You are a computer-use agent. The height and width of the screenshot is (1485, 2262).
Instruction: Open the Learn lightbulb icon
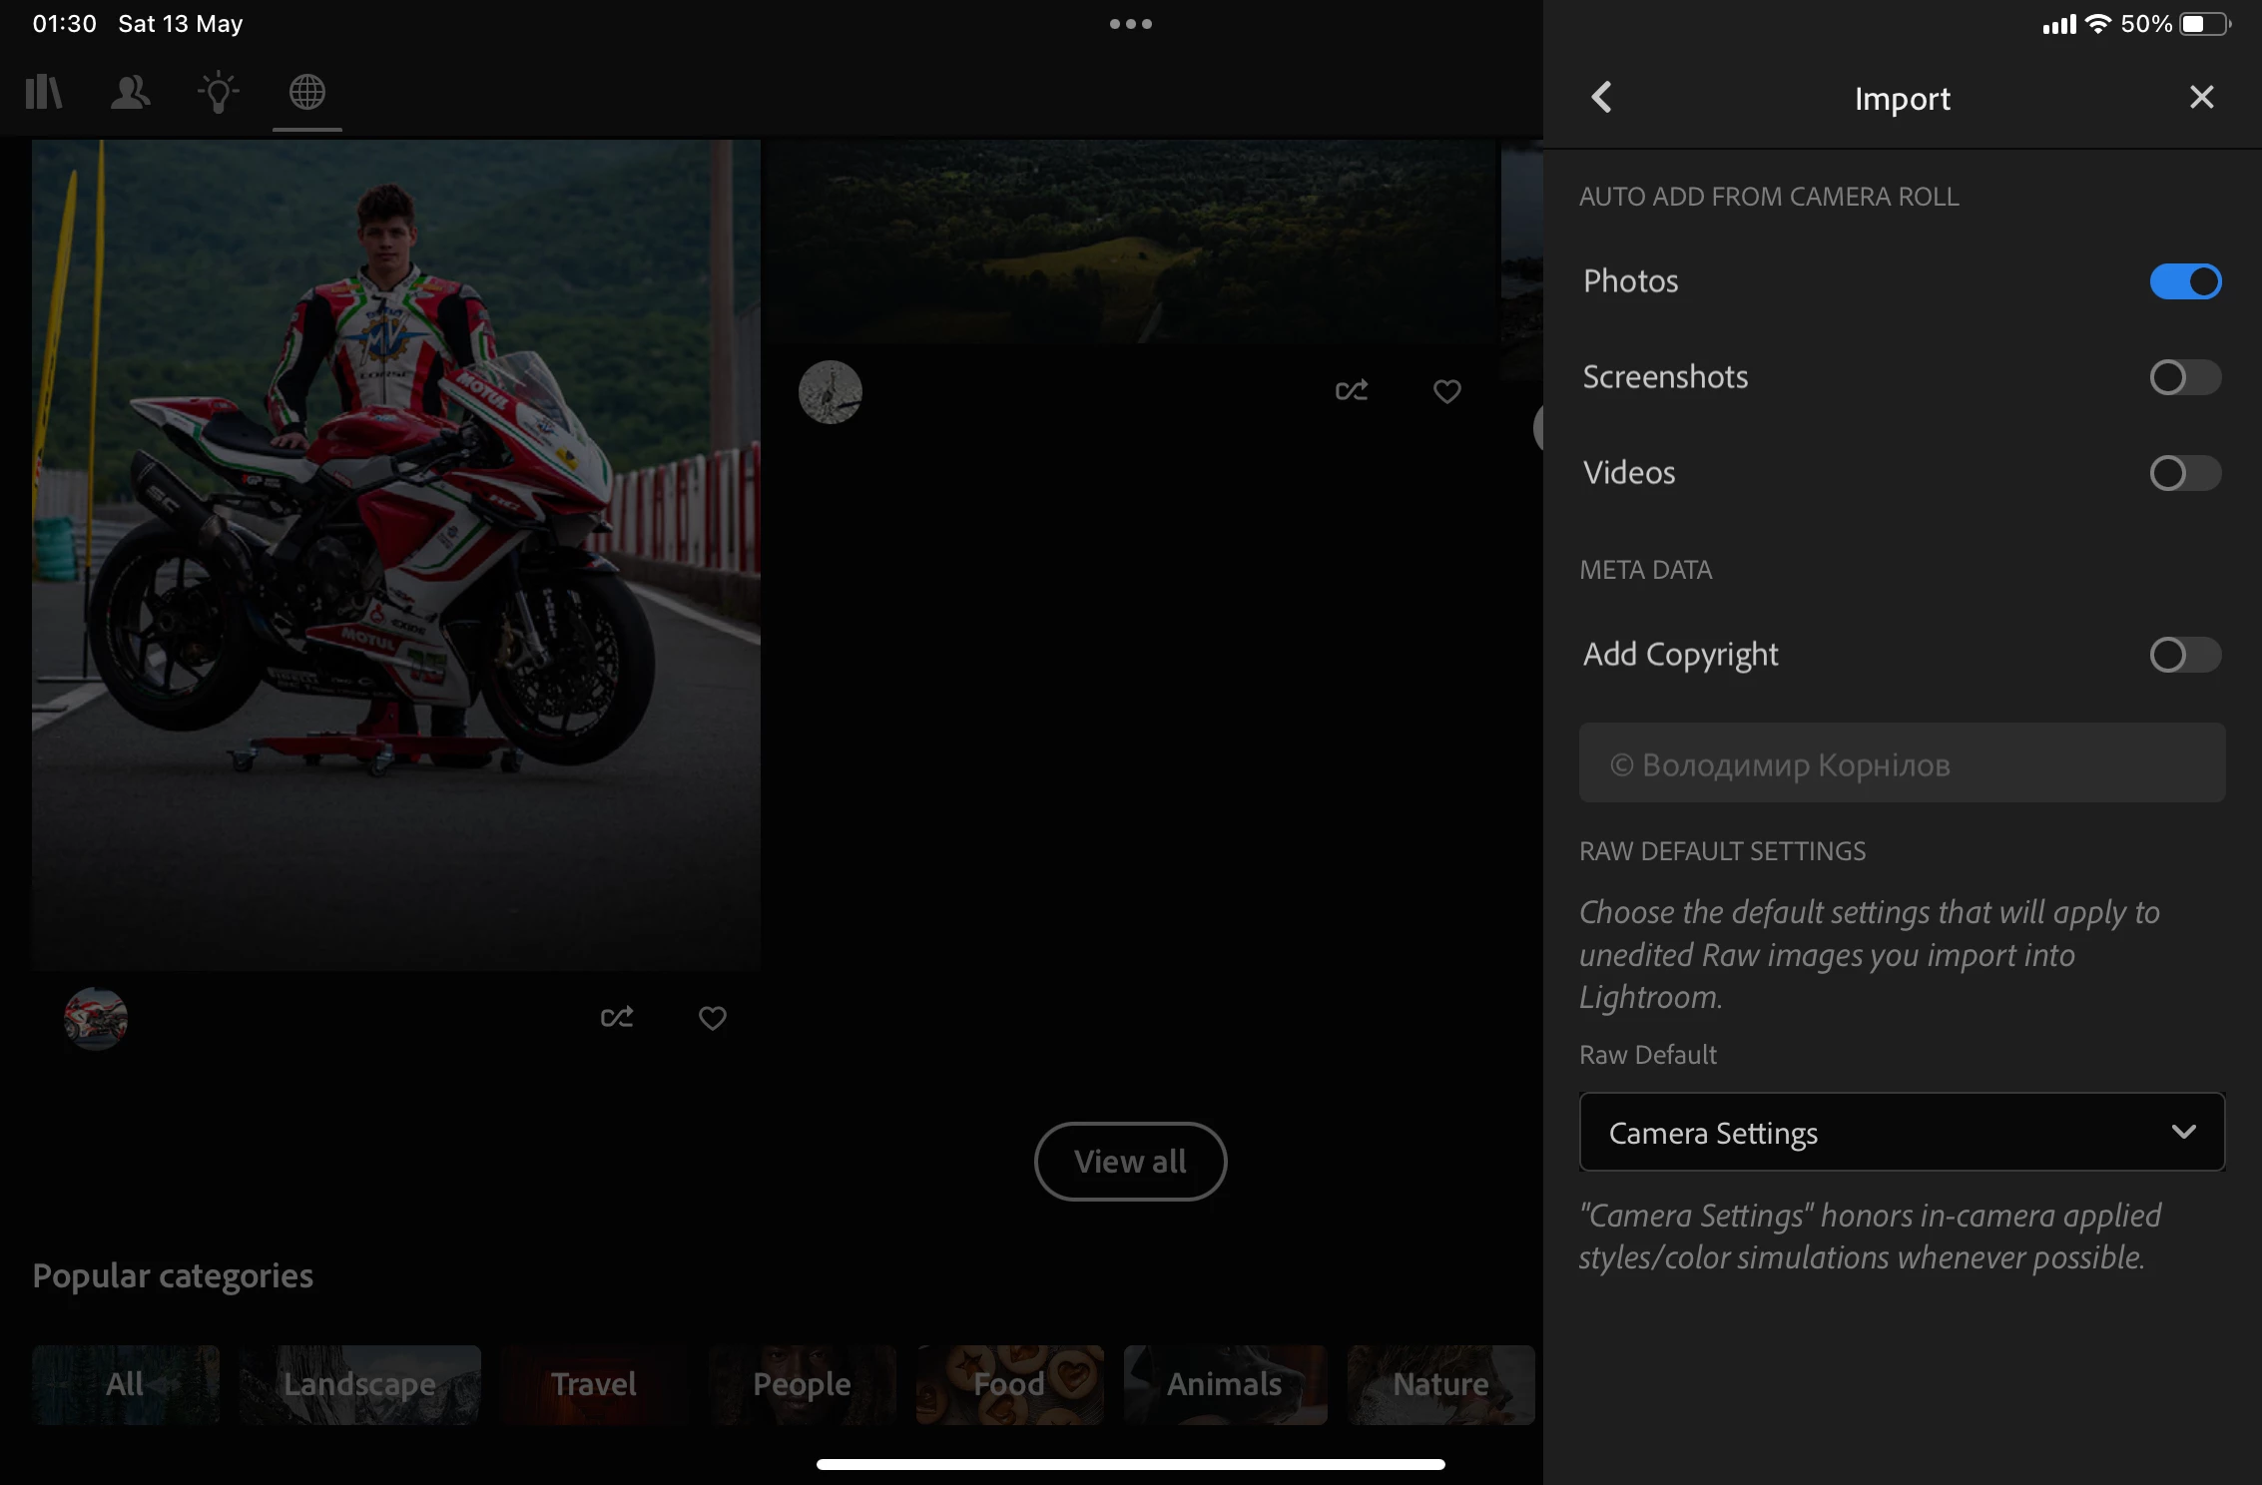click(x=218, y=93)
